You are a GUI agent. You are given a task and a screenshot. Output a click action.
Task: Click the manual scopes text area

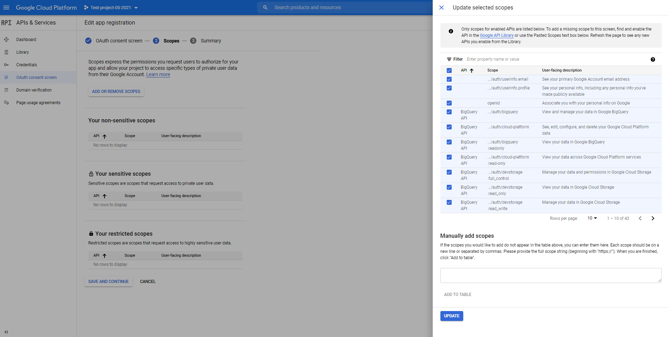[551, 275]
